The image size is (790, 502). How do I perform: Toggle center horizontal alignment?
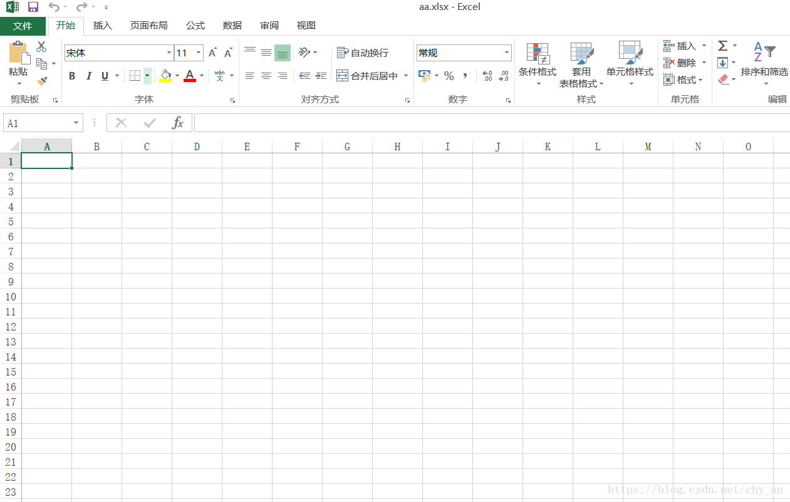click(x=266, y=76)
